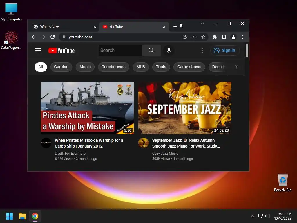Close the YouTube tab
The height and width of the screenshot is (223, 297).
coord(164,27)
